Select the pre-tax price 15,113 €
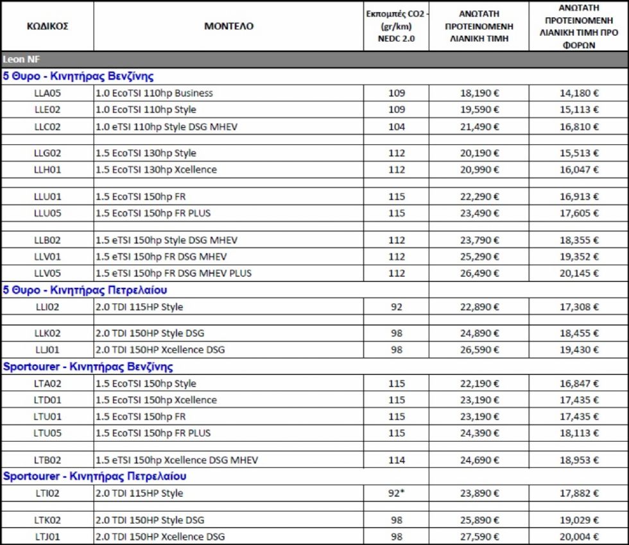 579,110
